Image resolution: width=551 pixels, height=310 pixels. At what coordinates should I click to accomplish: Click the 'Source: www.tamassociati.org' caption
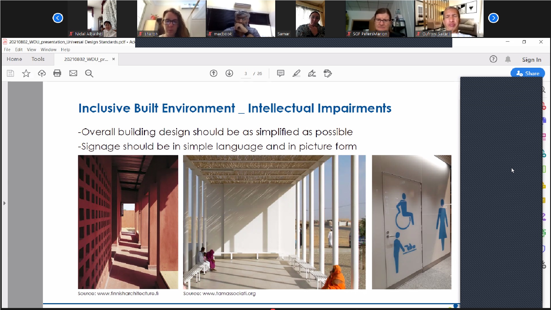pyautogui.click(x=219, y=293)
